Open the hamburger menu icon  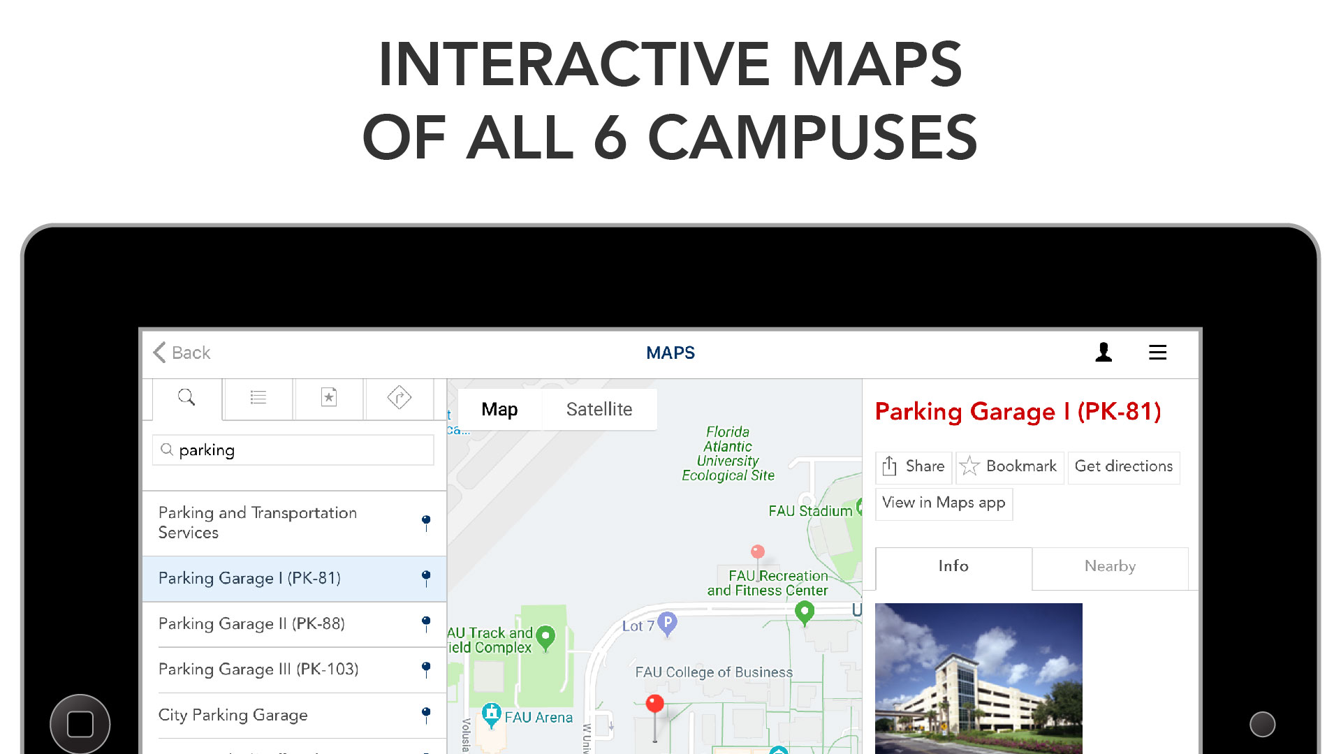(x=1157, y=353)
